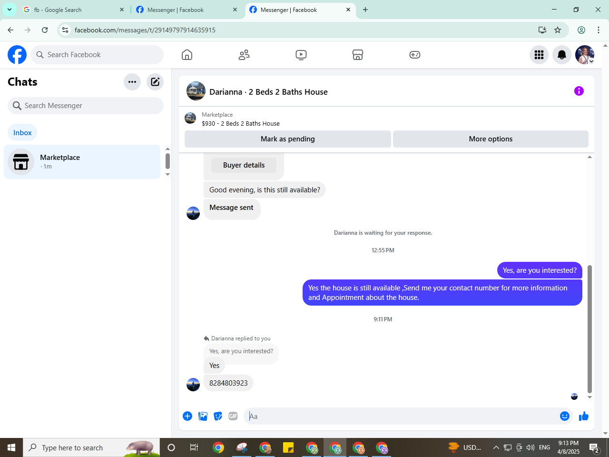
Task: Open the notifications bell
Action: click(x=562, y=55)
